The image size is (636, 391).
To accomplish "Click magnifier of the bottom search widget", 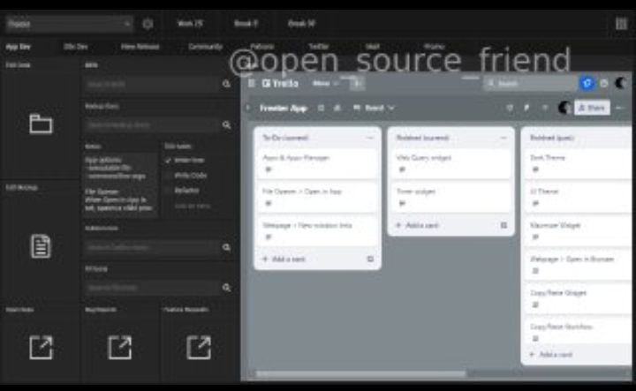I will click(226, 288).
